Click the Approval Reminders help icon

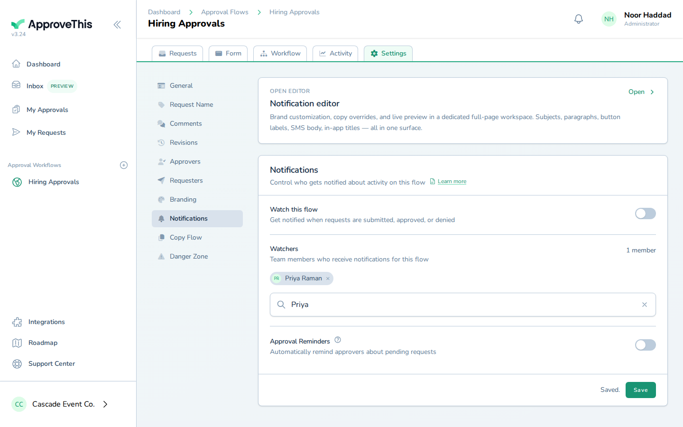click(x=338, y=340)
